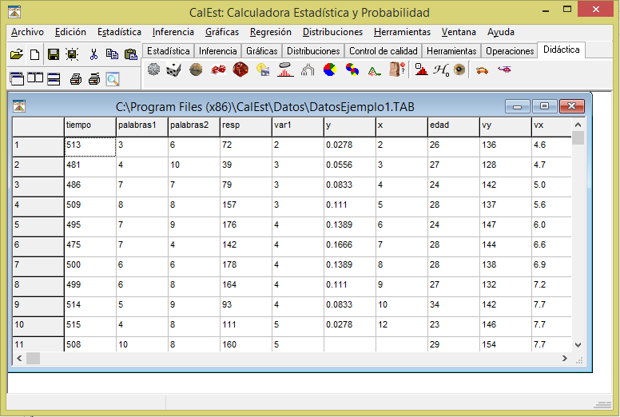
Task: Click the double colored spinner wheels icon
Action: [352, 69]
